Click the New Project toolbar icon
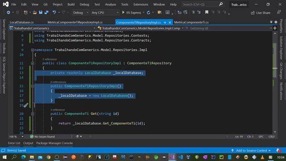Image resolution: width=286 pixels, height=161 pixels. coord(25,13)
